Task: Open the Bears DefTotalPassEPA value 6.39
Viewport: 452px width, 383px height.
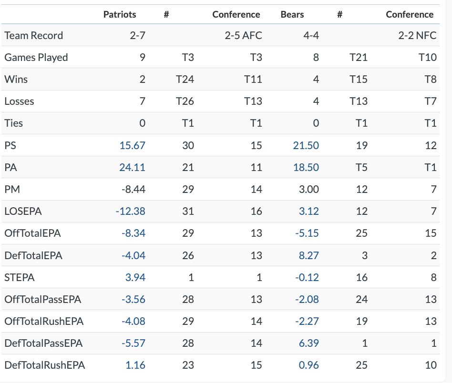Action: tap(309, 343)
